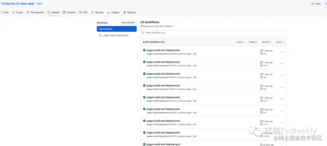This screenshot has width=327, height=146.
Task: Click the '8 days ago' timestamp
Action: pyautogui.click(x=268, y=110)
